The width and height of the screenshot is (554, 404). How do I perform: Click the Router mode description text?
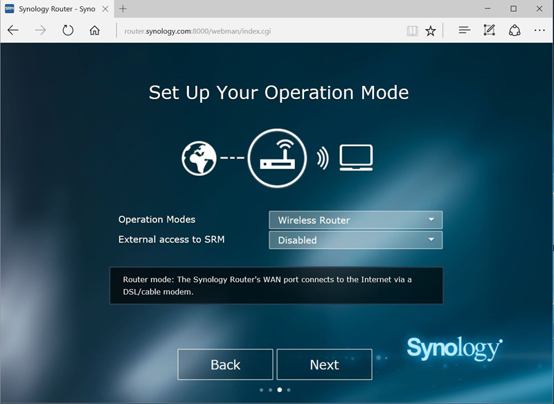pyautogui.click(x=267, y=286)
